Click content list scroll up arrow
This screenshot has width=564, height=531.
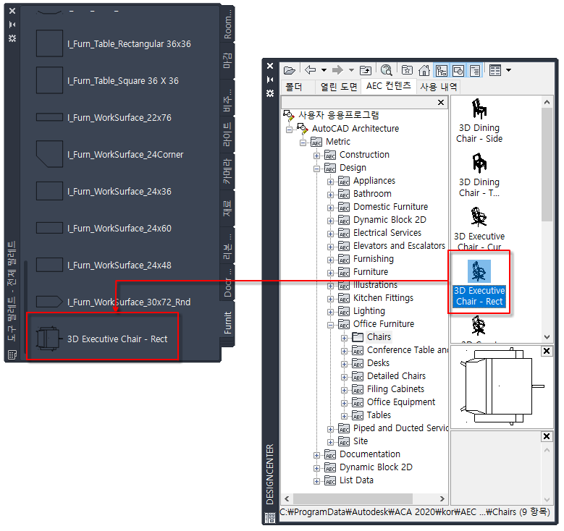pyautogui.click(x=547, y=103)
